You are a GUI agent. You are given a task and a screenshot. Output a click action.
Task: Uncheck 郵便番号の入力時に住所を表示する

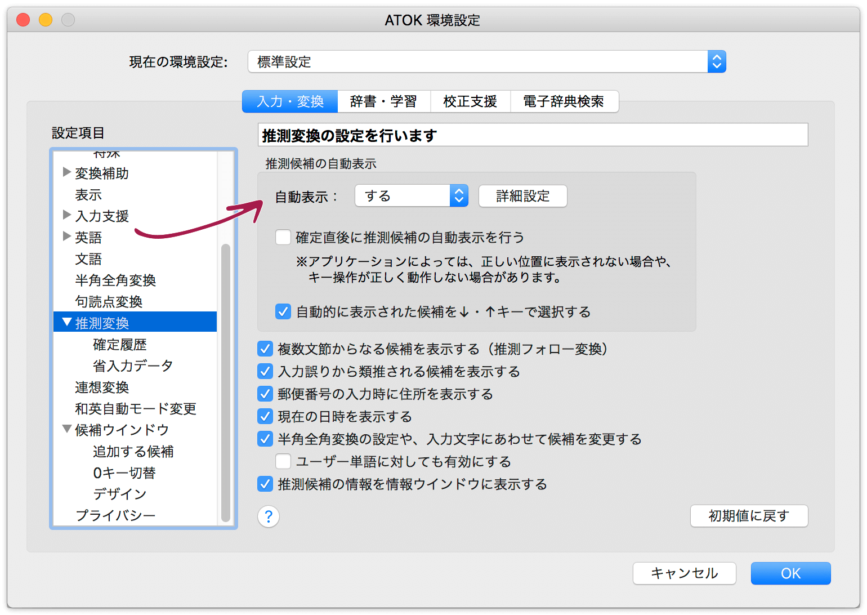pos(265,394)
